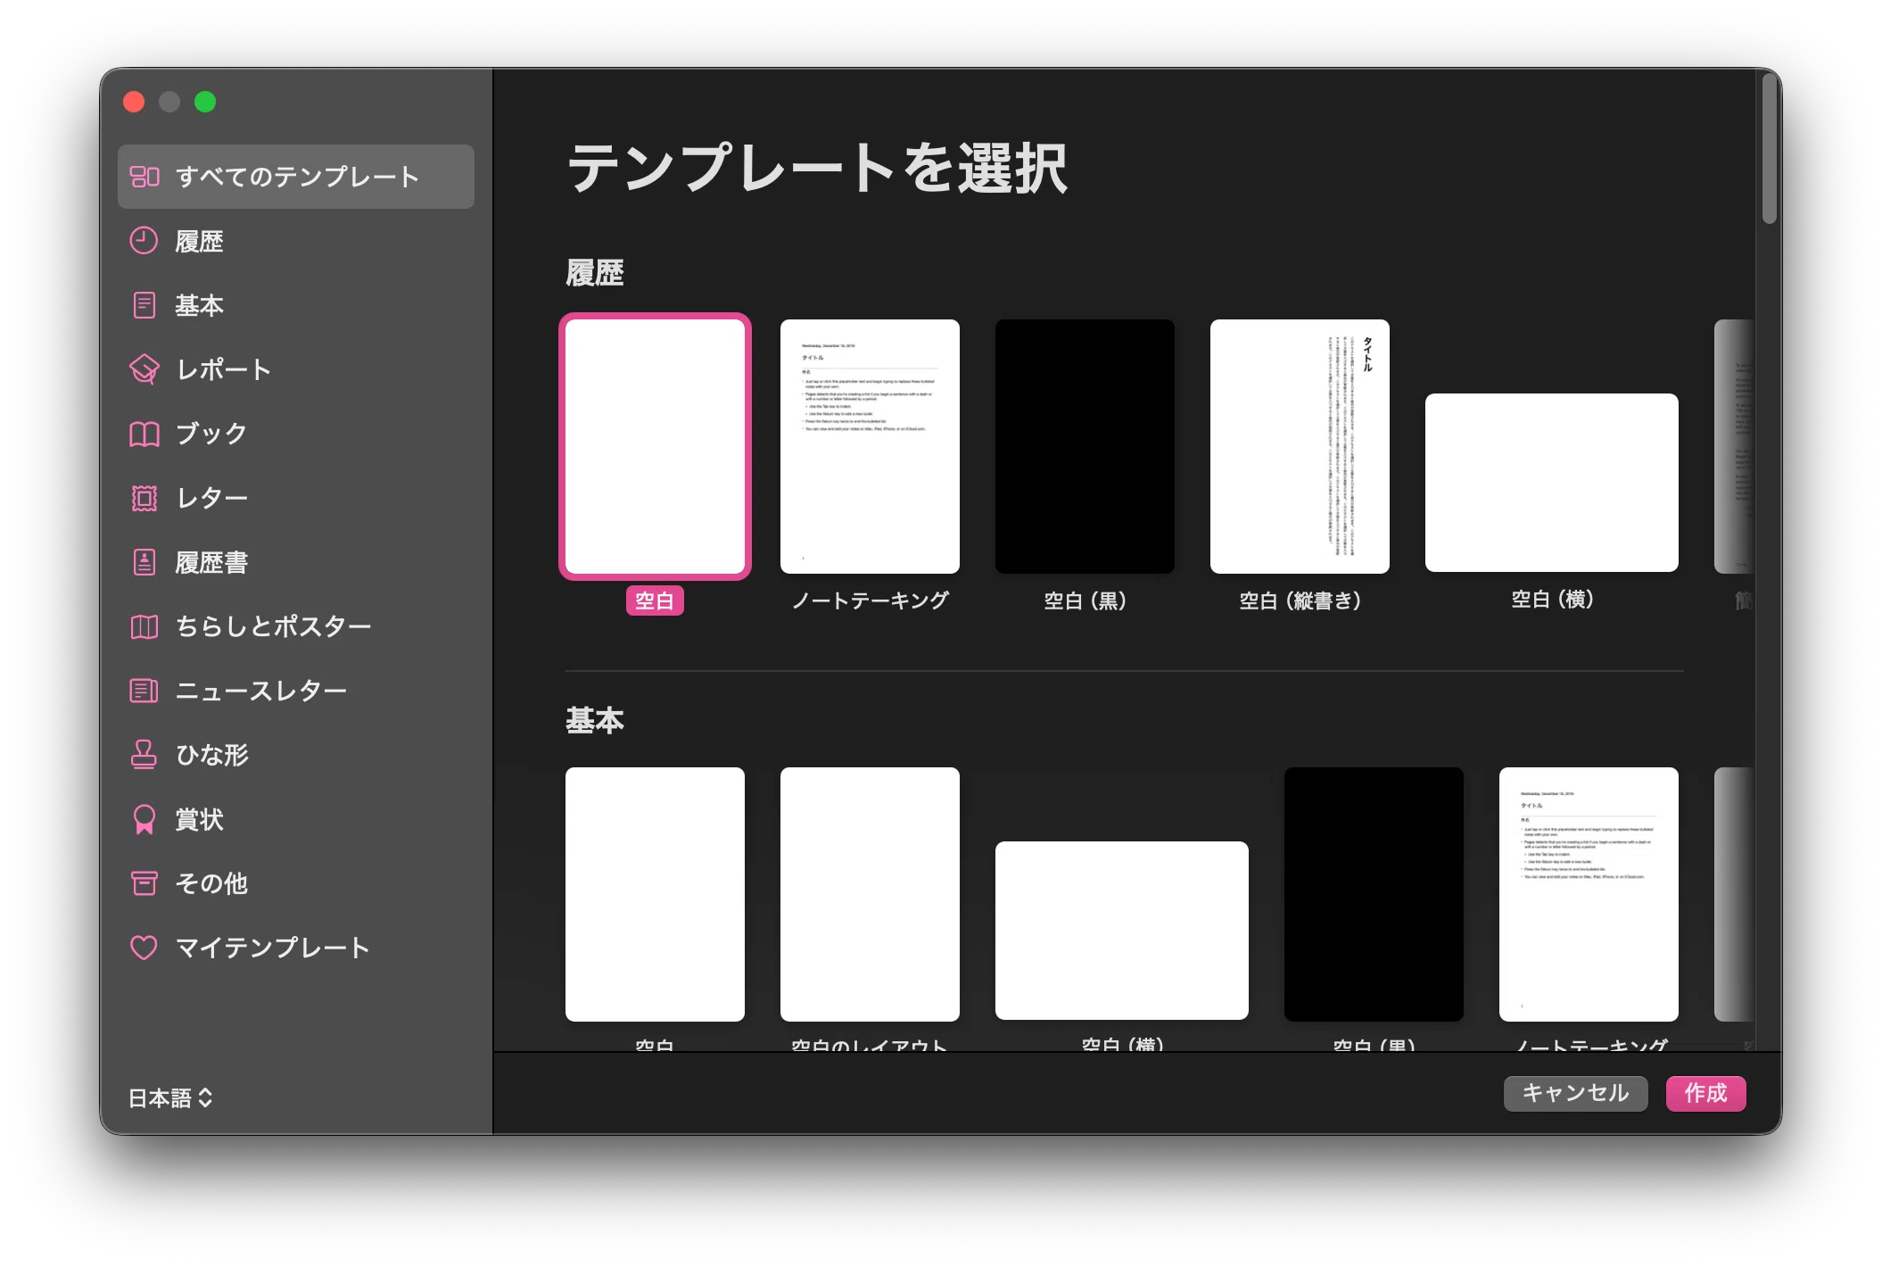1882x1267 pixels.
Task: Click the キャンセル button
Action: (1575, 1093)
